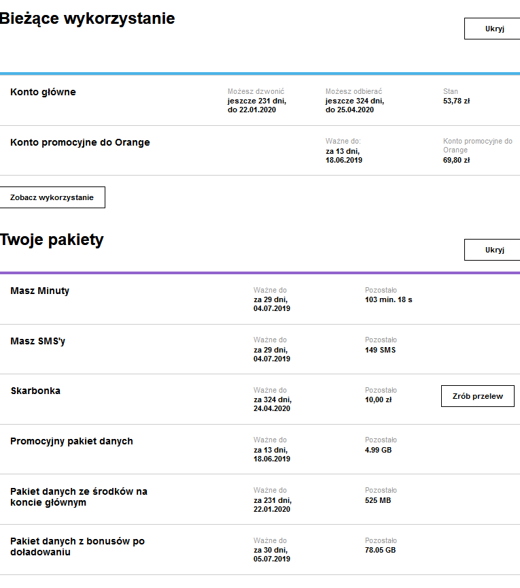Select the Skarbonka package label
This screenshot has width=520, height=588.
35,391
